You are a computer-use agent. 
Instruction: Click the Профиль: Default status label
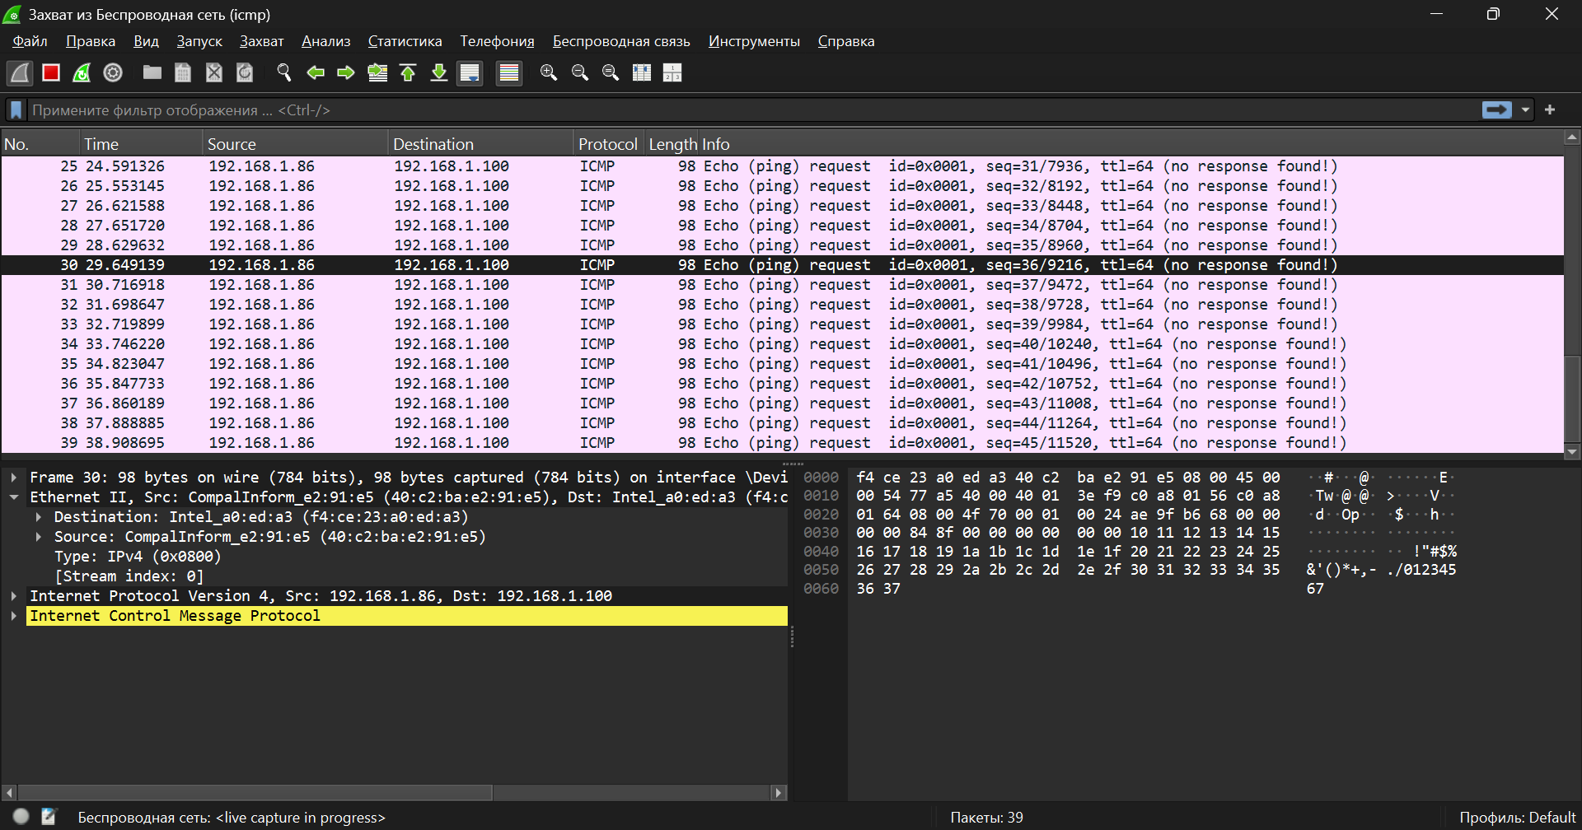pyautogui.click(x=1516, y=818)
